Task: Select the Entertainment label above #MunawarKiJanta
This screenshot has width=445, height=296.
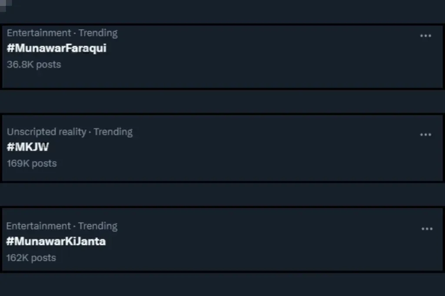Action: click(38, 226)
